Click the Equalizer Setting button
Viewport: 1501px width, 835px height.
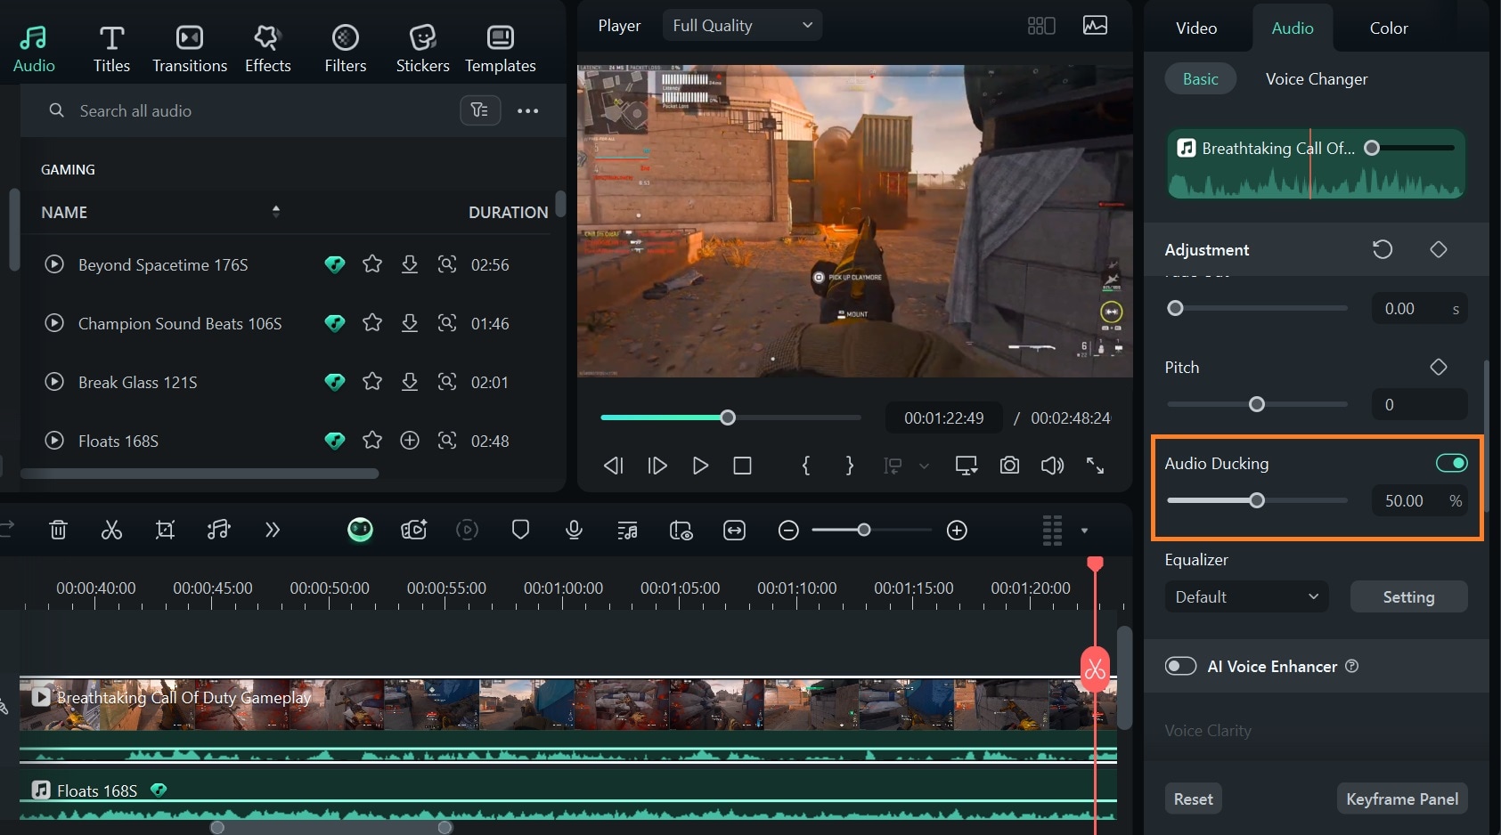1407,596
